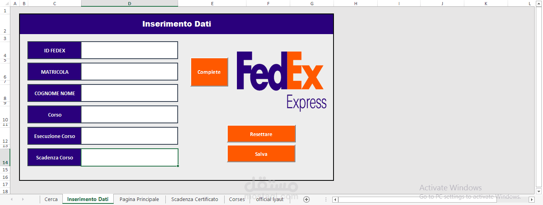Open the Inserimento Dati sheet tab
This screenshot has height=205, width=543.
pos(88,199)
